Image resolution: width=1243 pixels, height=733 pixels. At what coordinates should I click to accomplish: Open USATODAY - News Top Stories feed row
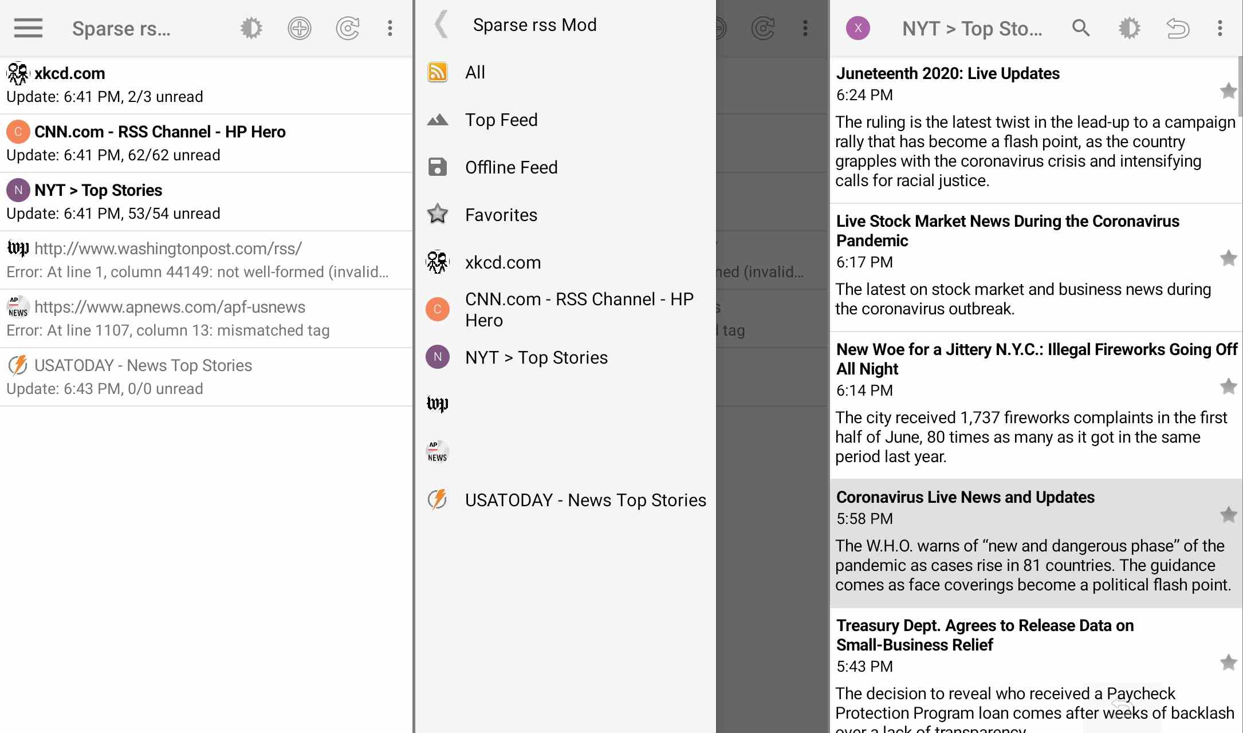(206, 377)
